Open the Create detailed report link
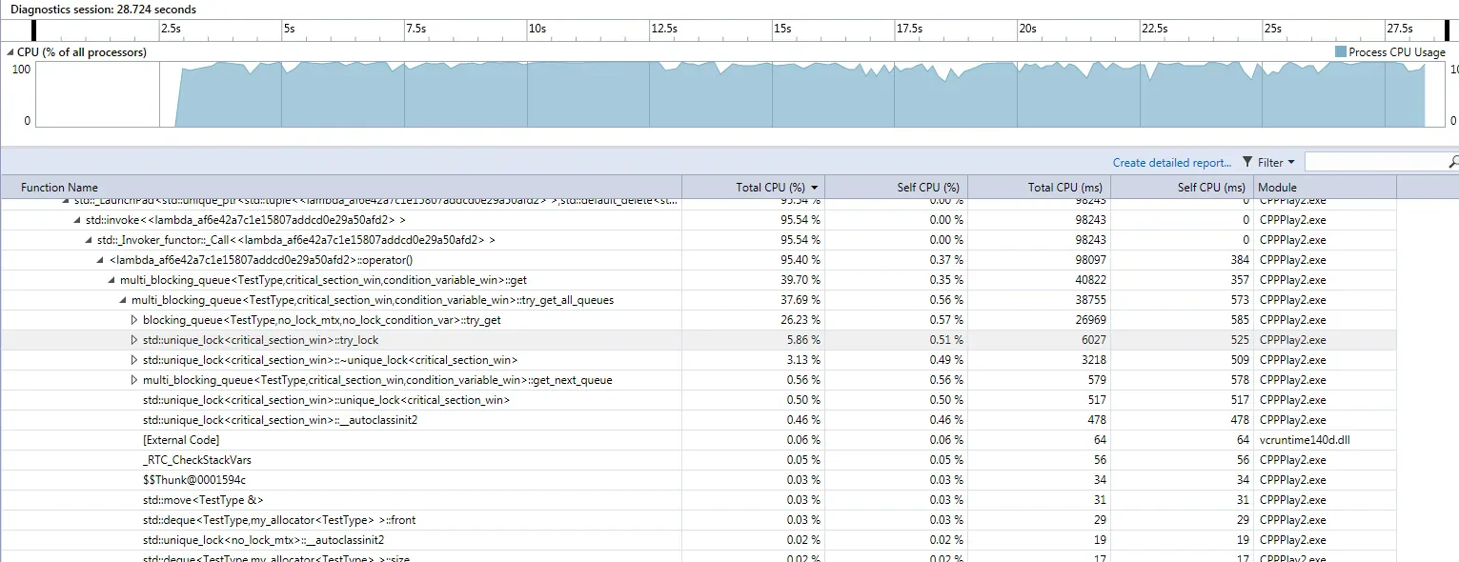This screenshot has width=1459, height=562. pyautogui.click(x=1172, y=163)
